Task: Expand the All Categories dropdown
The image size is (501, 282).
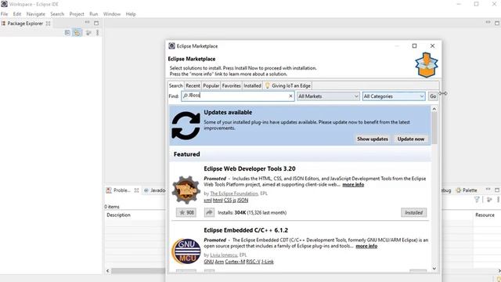Action: (394, 96)
